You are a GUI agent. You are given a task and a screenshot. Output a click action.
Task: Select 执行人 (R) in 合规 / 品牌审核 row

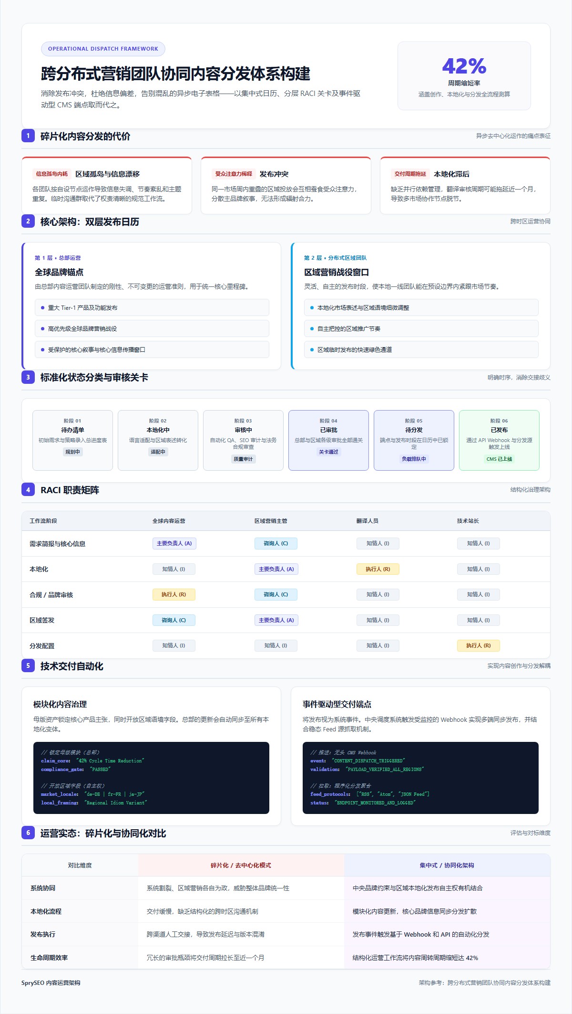point(174,594)
